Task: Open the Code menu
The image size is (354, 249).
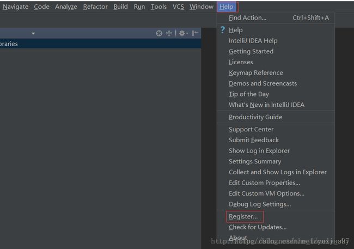Action: [x=41, y=7]
